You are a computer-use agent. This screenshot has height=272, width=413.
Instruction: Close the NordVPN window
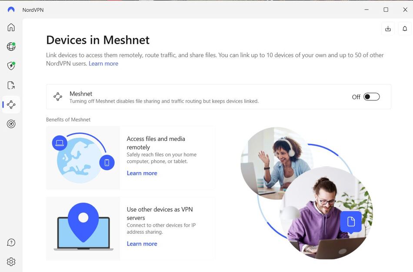click(405, 10)
